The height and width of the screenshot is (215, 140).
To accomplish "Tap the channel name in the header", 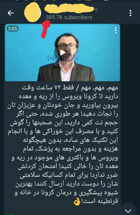I will click(x=69, y=9).
